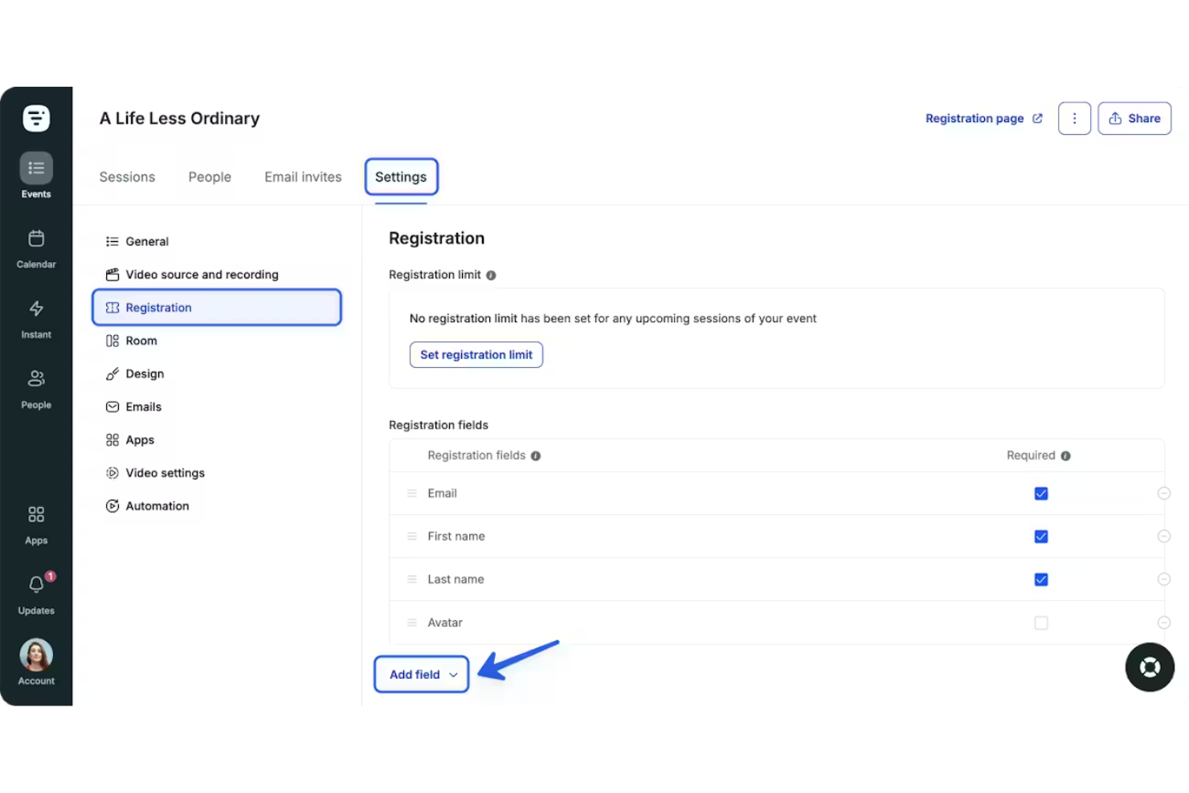Open the Required column info tooltip
This screenshot has width=1189, height=793.
coord(1065,455)
